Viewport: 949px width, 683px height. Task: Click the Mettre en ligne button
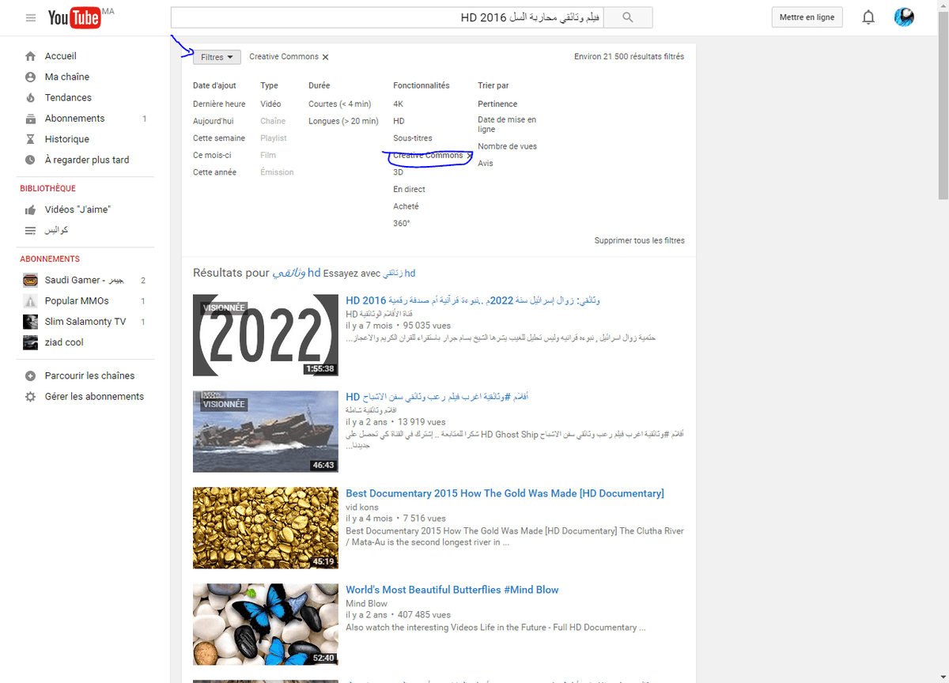pyautogui.click(x=807, y=17)
